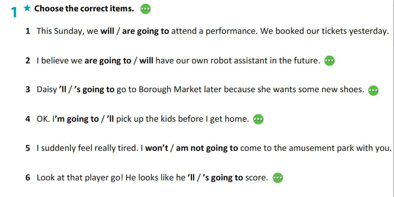Choose 'am not going to' in sentence 5

tap(207, 148)
